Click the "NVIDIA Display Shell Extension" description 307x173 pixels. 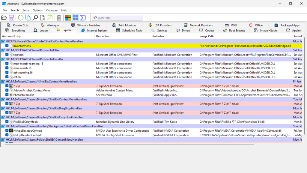click(x=115, y=135)
